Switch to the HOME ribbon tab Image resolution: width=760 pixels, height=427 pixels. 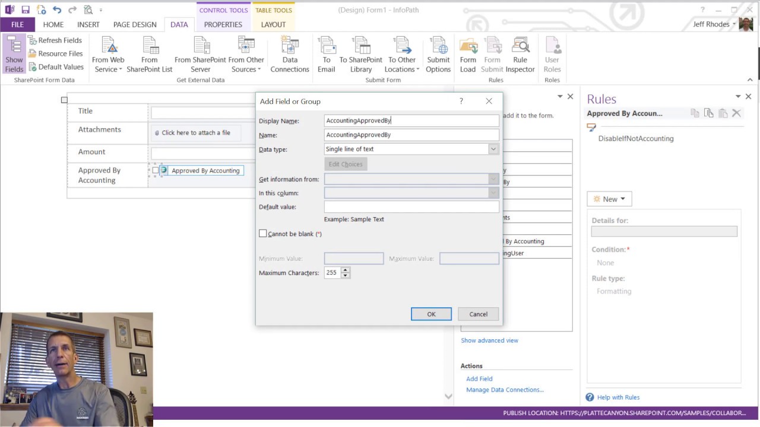(53, 24)
